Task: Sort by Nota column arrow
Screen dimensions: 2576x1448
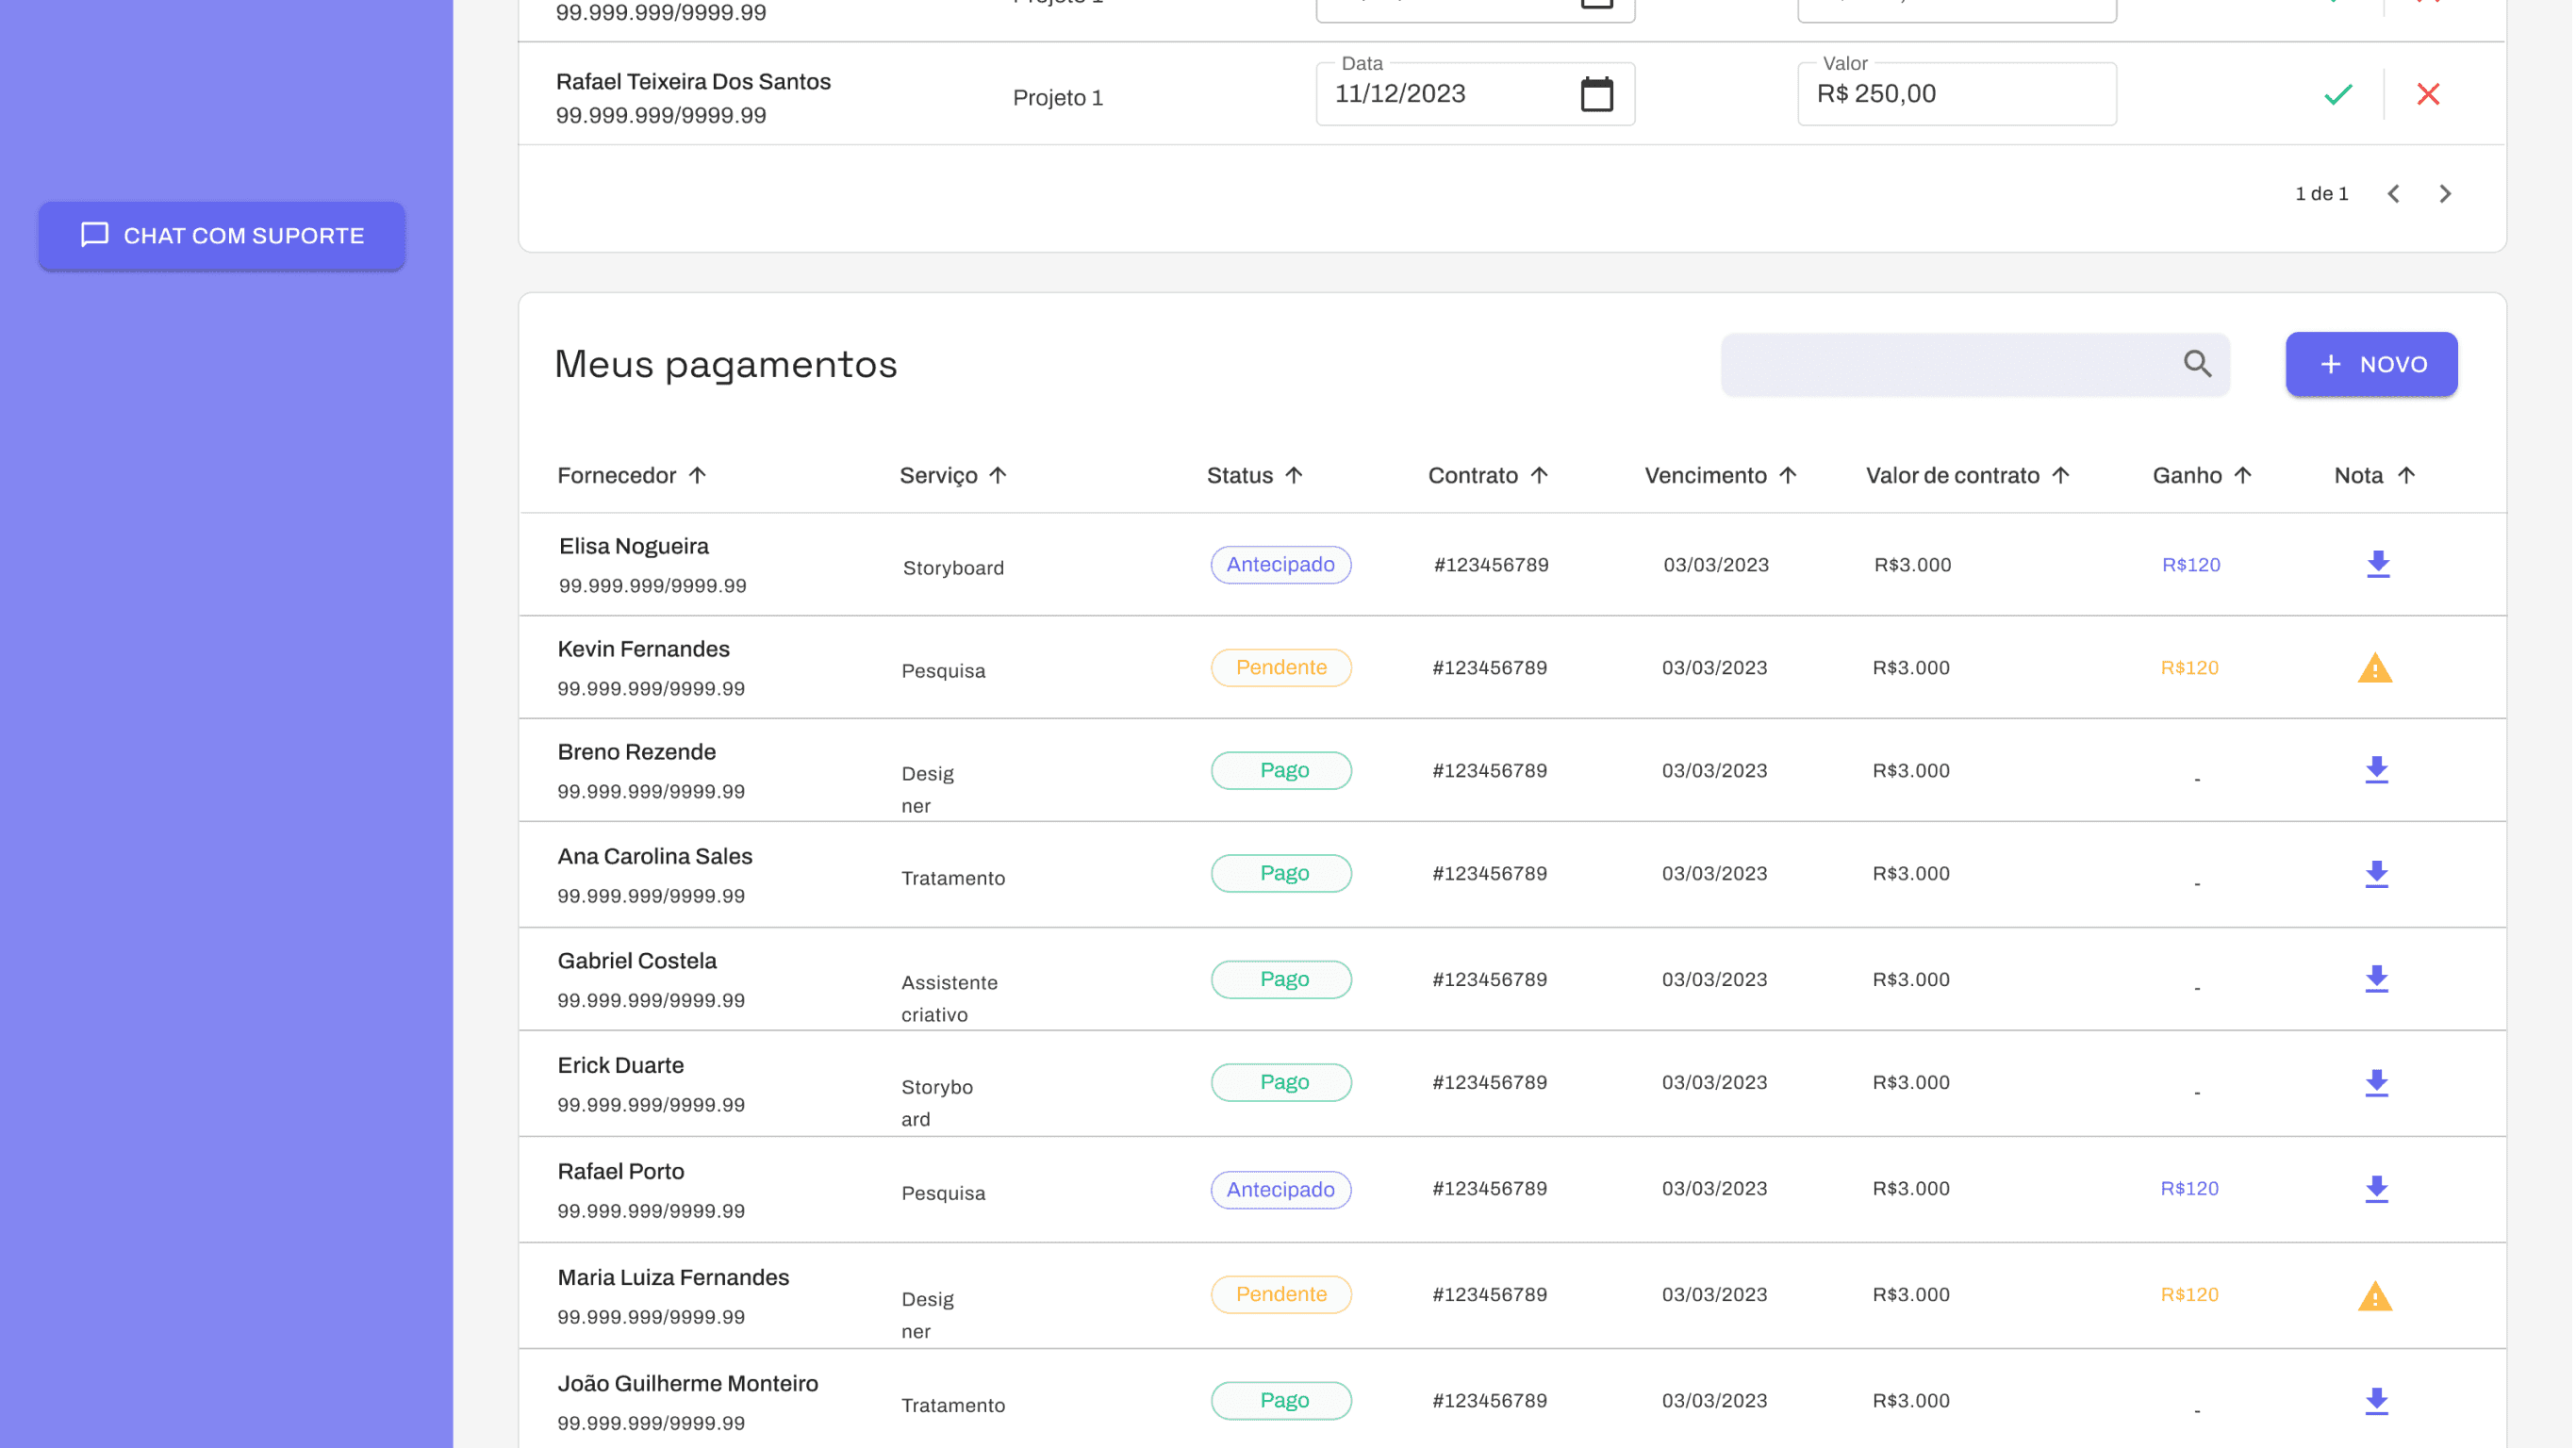Action: (2405, 475)
